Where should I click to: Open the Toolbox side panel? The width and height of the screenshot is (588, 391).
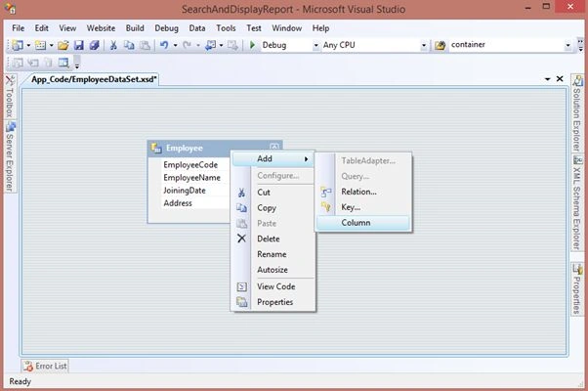(x=10, y=96)
